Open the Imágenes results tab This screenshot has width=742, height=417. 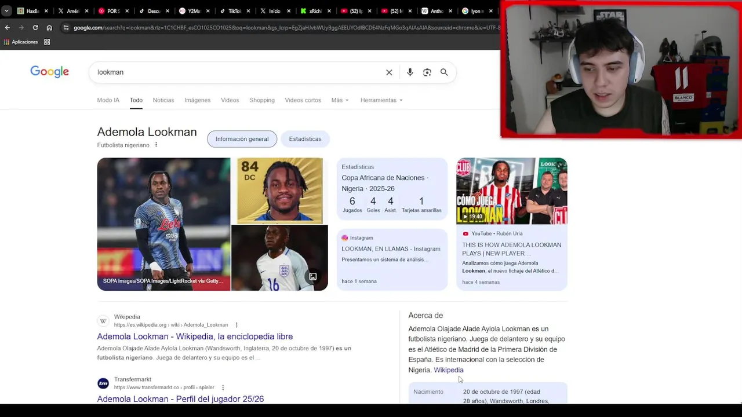click(x=198, y=100)
